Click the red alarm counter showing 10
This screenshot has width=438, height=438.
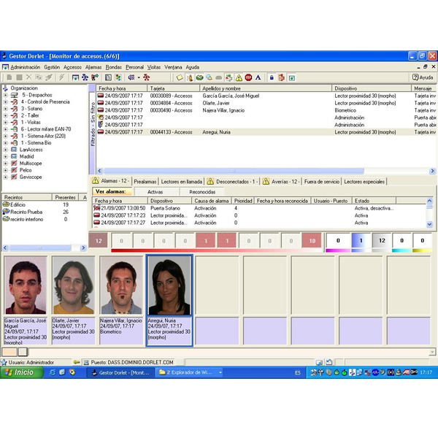[312, 241]
